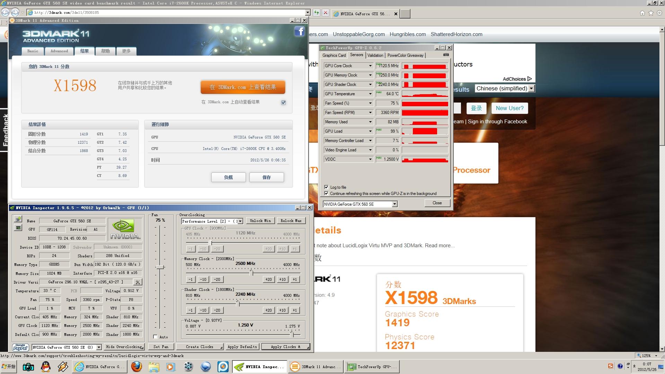This screenshot has width=665, height=374.
Task: Open the media player icon in the taskbar
Action: pos(171,367)
